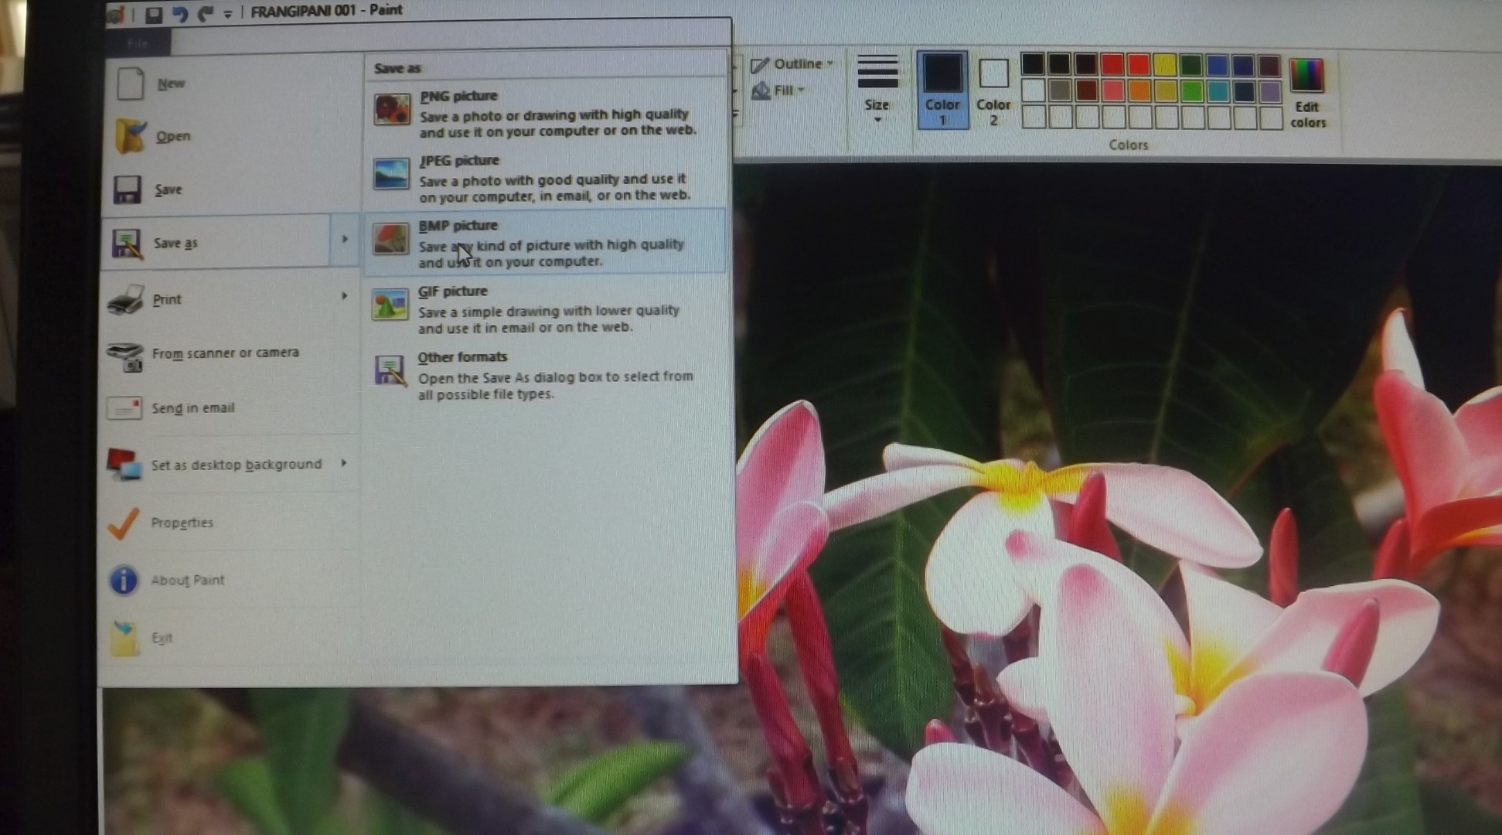This screenshot has width=1502, height=835.
Task: Open the Outline dropdown arrow
Action: coord(831,63)
